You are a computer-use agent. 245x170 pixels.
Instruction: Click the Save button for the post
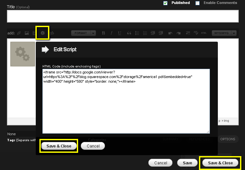[187, 163]
